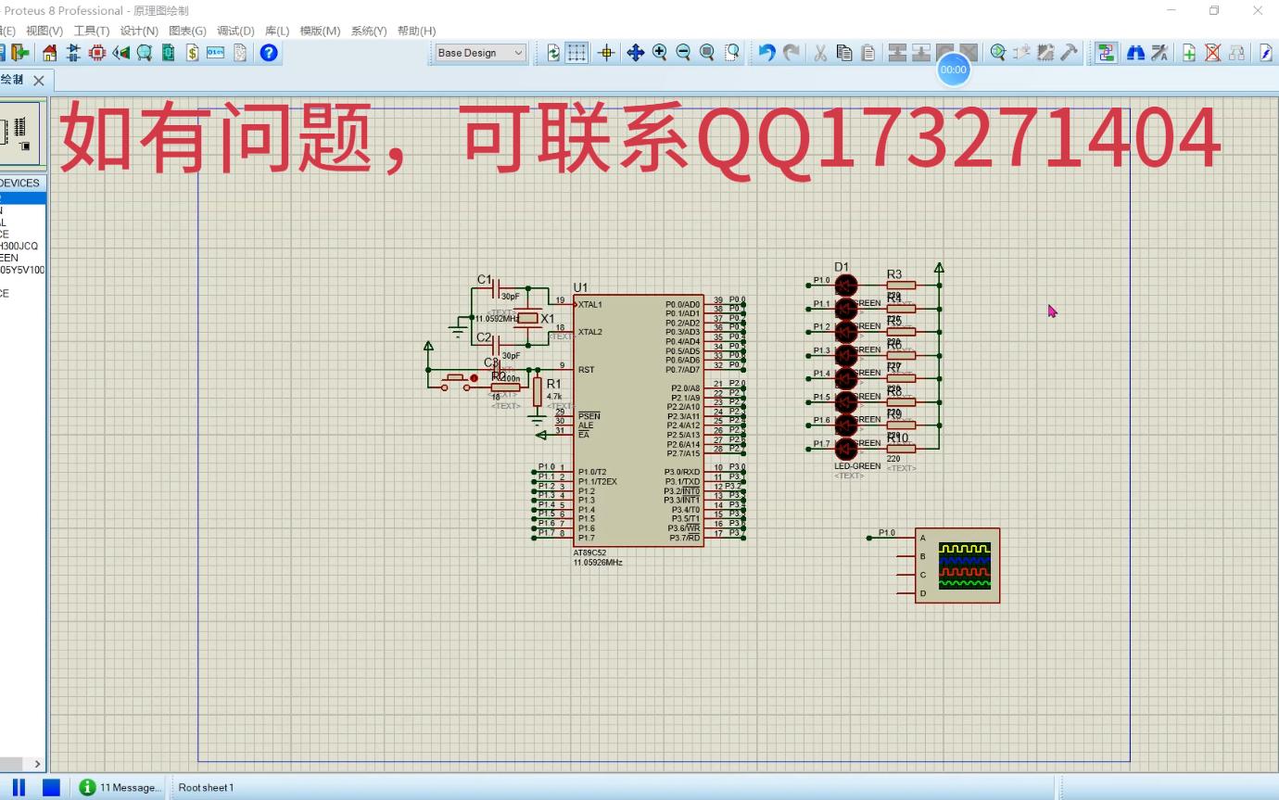The image size is (1279, 800).
Task: Click Pick parts from libraries icon
Action: point(997,53)
